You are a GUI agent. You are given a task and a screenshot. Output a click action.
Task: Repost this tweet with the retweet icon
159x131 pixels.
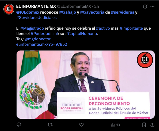50,125
